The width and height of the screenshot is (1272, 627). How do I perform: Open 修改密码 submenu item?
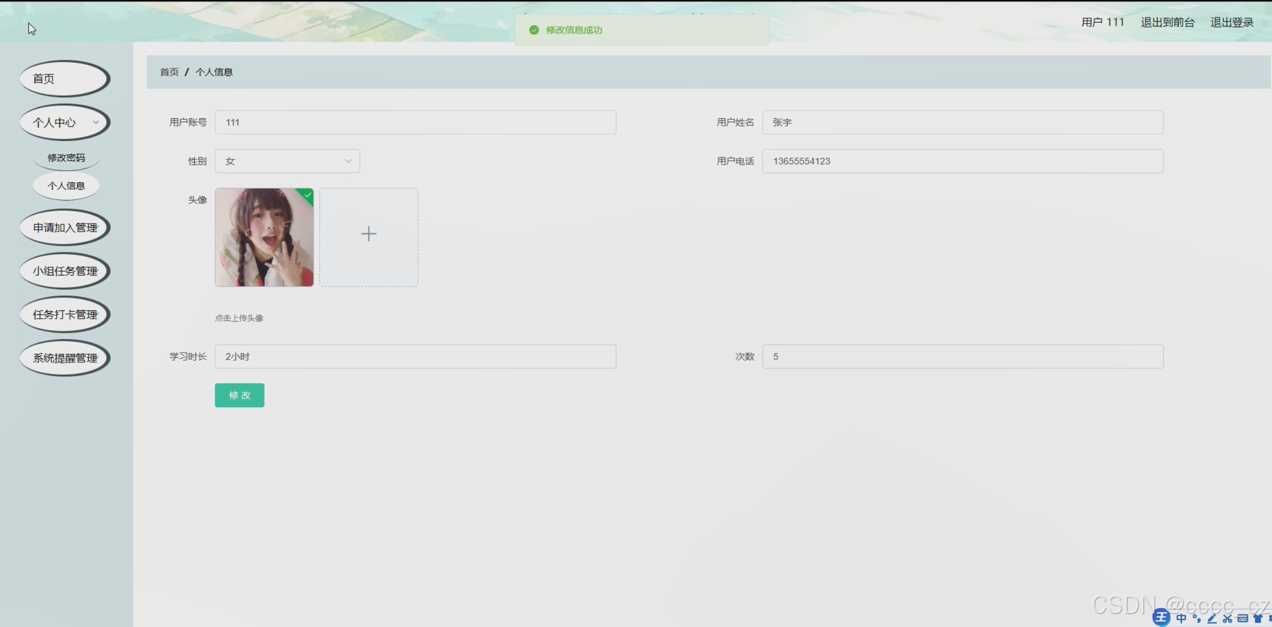point(66,158)
